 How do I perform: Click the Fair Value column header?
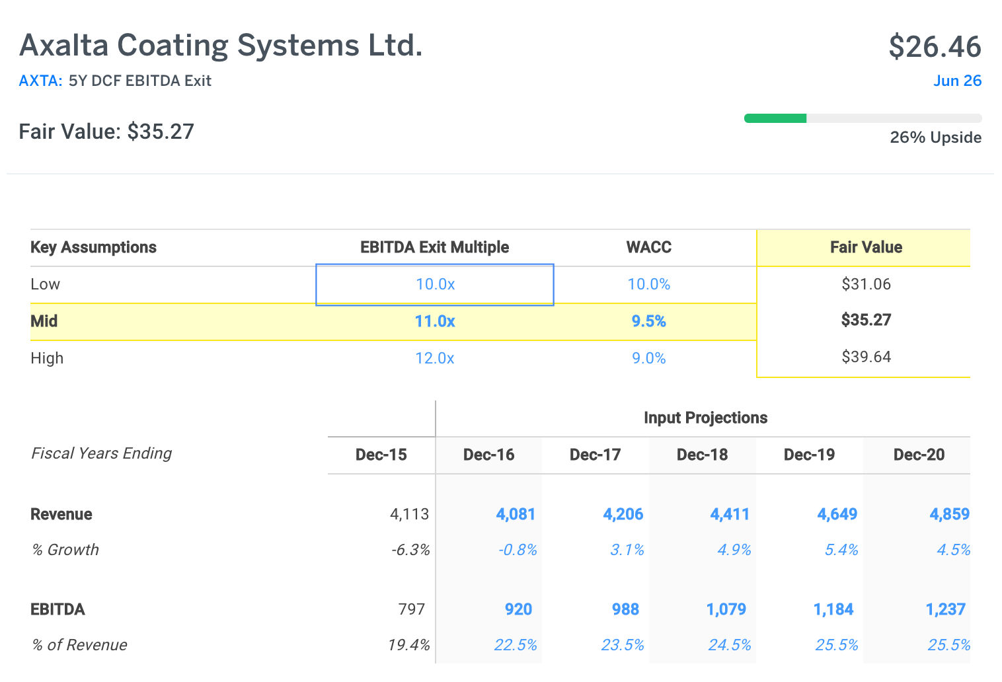click(867, 247)
